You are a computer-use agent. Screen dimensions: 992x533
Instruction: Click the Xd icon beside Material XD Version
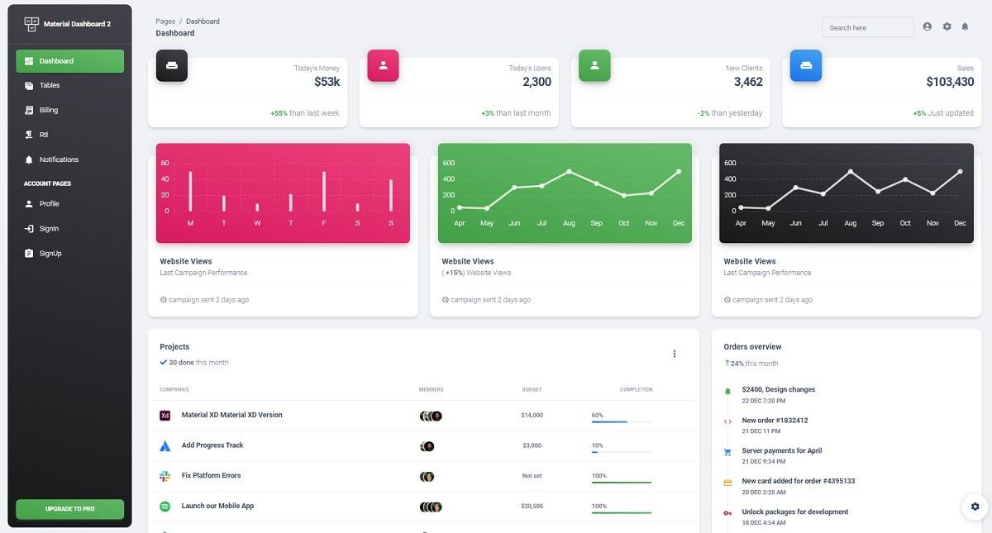click(x=165, y=415)
